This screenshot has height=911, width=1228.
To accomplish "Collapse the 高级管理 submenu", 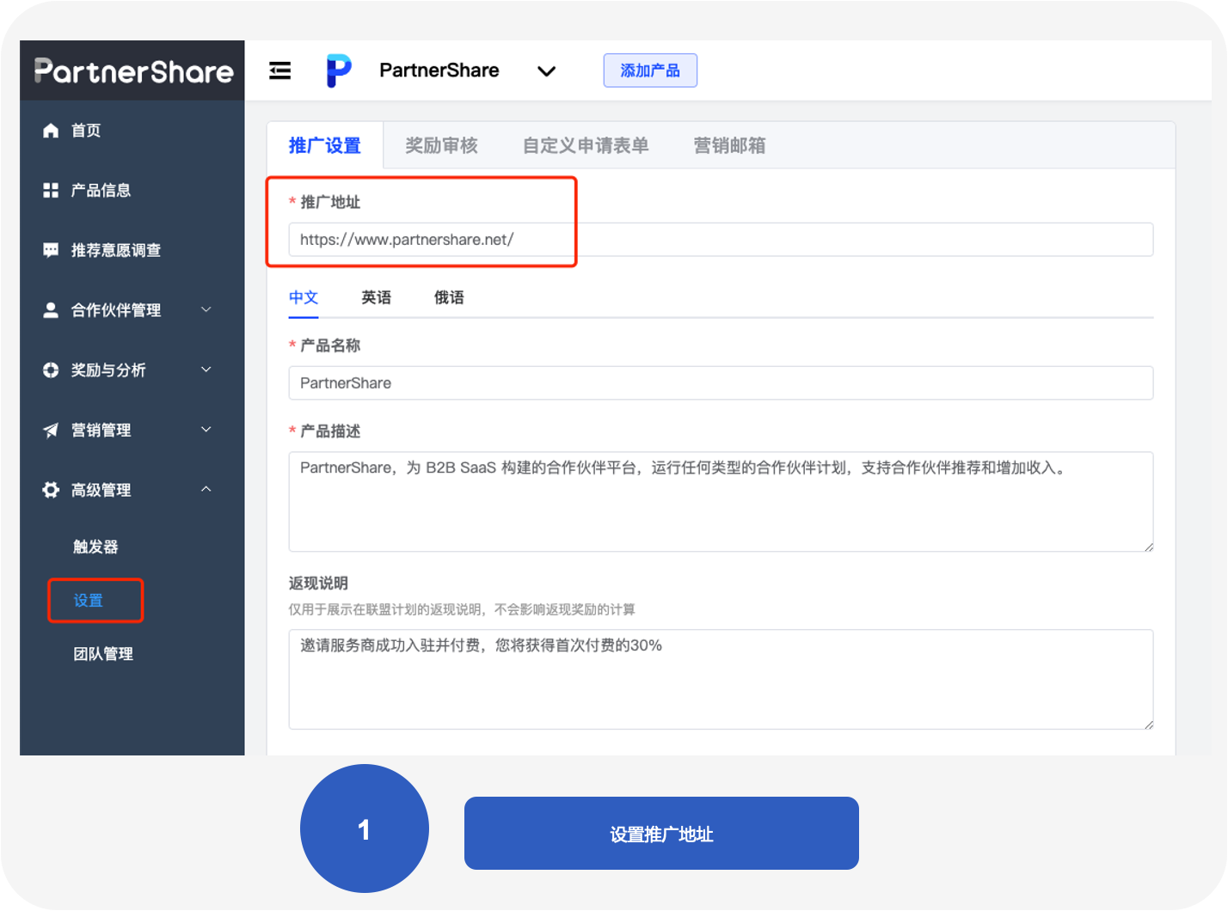I will 206,488.
